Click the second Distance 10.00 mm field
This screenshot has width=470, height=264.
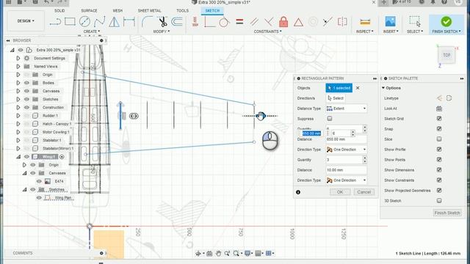coord(346,170)
